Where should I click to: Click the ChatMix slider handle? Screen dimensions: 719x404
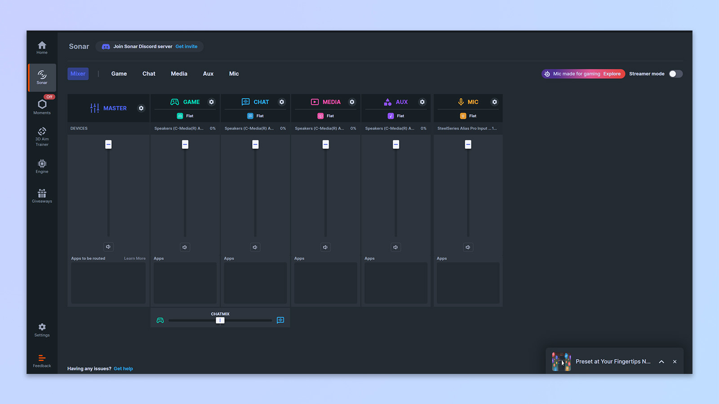(x=220, y=321)
